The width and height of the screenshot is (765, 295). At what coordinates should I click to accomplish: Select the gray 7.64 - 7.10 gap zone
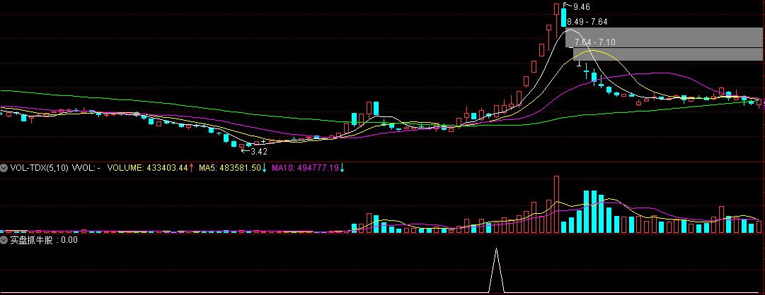[x=669, y=54]
